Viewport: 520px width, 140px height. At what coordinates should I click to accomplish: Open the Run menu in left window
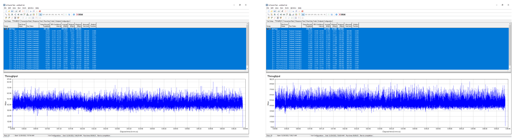pos(19,8)
